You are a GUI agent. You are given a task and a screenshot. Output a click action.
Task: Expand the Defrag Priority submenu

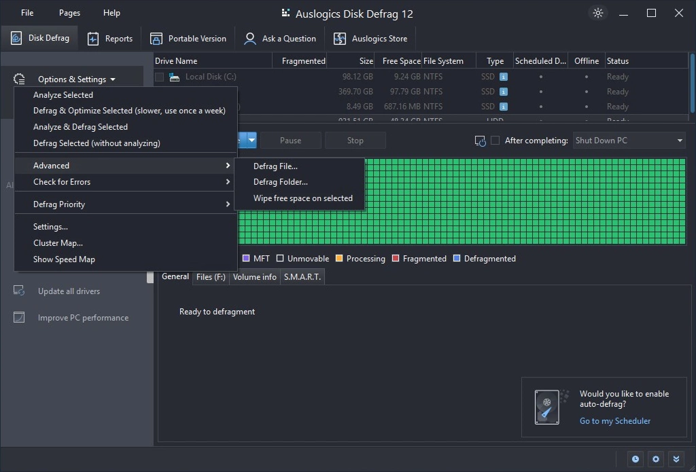point(126,204)
